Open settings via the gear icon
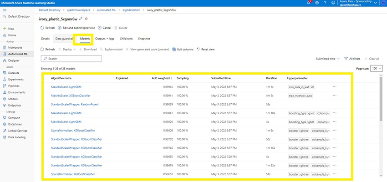This screenshot has height=182, width=387. point(316,3)
